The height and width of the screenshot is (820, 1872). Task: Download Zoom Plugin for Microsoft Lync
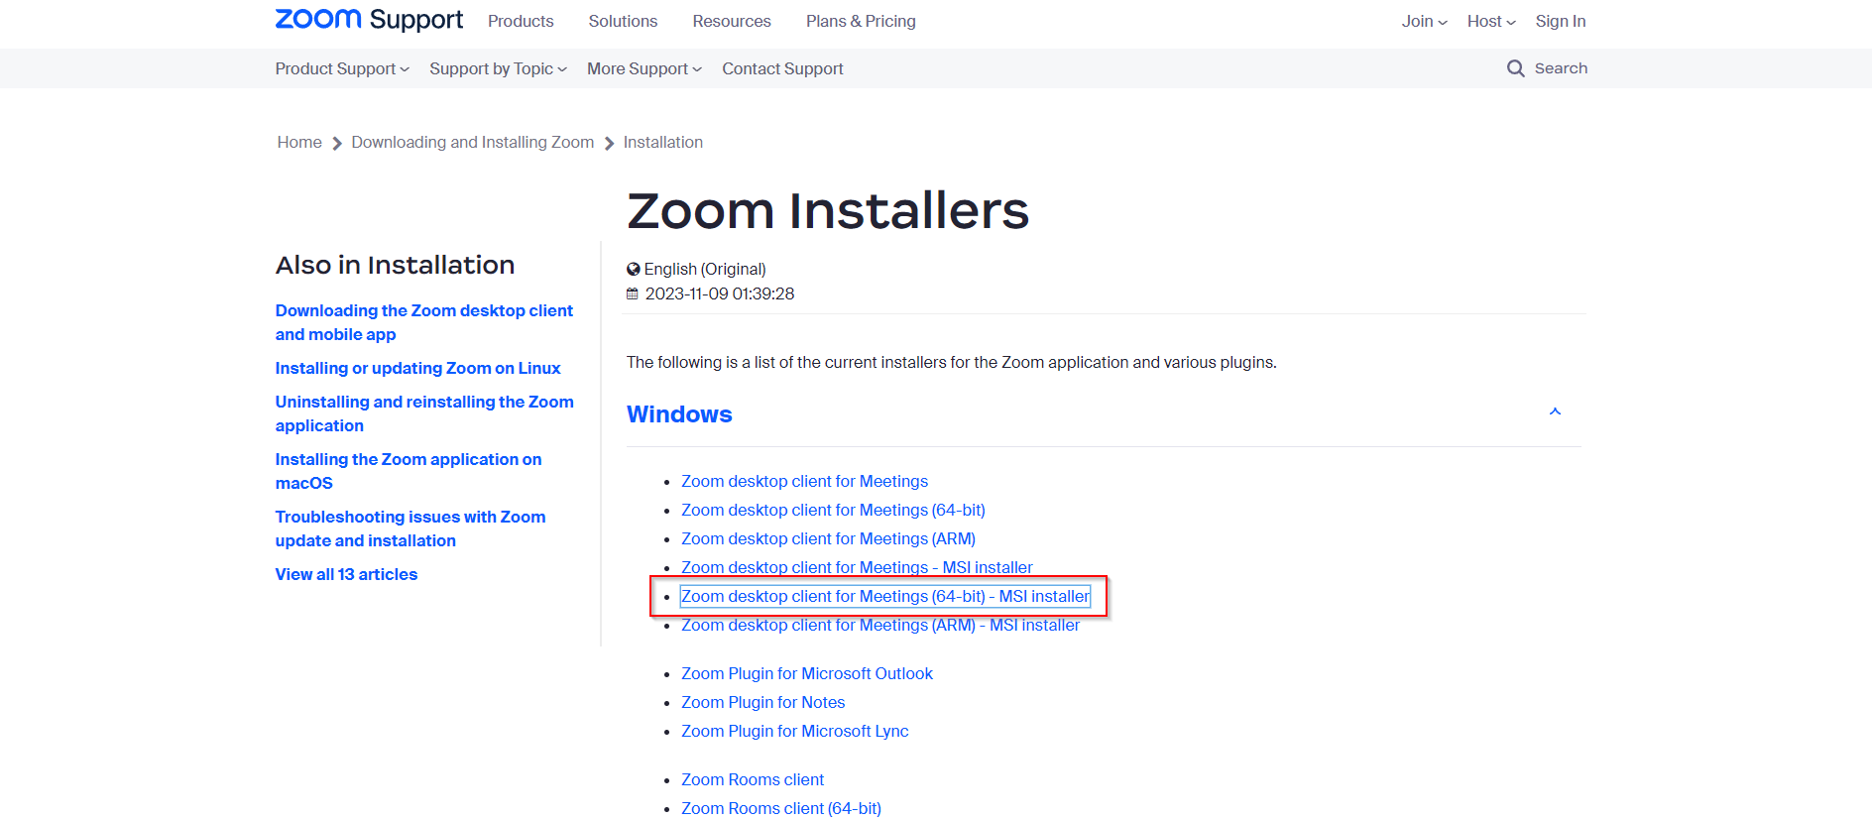pyautogui.click(x=795, y=731)
